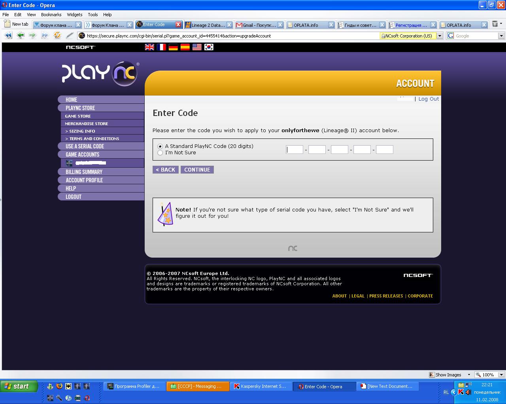Click the NCsoft Corporation security padlock
Image resolution: width=506 pixels, height=404 pixels.
coord(383,36)
